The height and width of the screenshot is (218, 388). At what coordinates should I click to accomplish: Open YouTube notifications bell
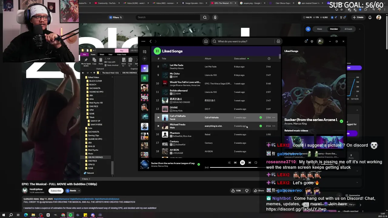(370, 18)
